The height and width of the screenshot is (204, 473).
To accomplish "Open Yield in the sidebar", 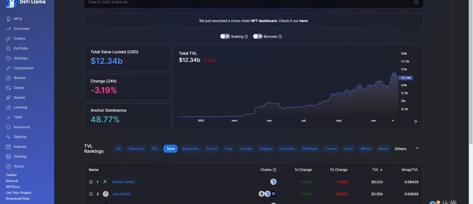I will point(18,117).
